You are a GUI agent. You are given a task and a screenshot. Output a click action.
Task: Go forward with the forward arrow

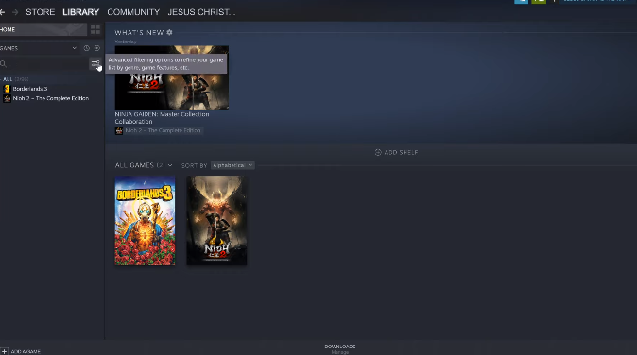pyautogui.click(x=15, y=12)
